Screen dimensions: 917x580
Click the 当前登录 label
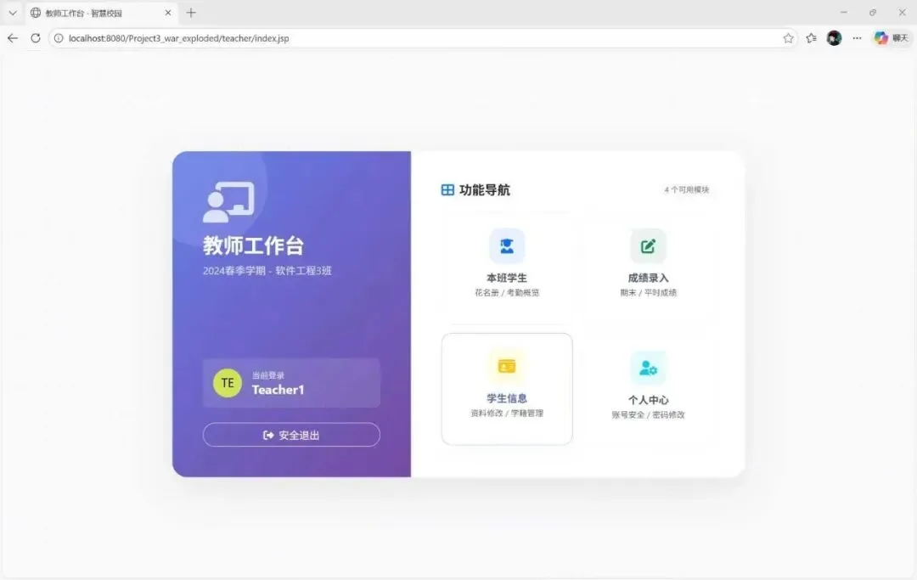click(x=267, y=375)
